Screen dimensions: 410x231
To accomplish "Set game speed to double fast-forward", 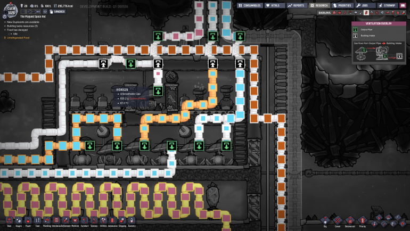I will pos(34,12).
